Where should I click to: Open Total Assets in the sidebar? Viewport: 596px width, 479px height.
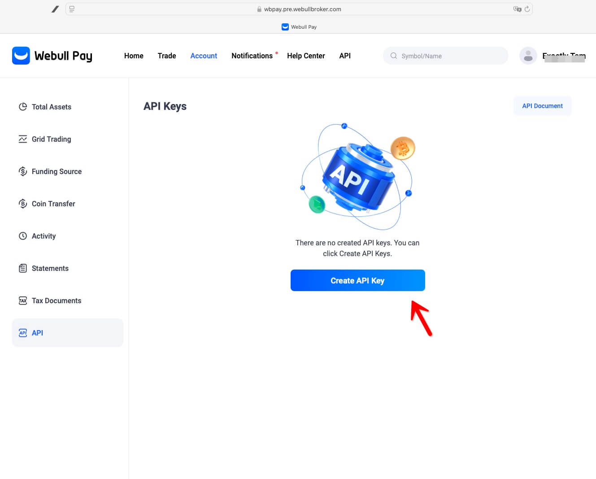click(67, 107)
